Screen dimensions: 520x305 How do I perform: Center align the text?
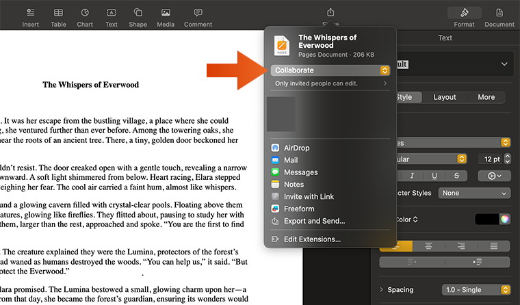pos(428,246)
